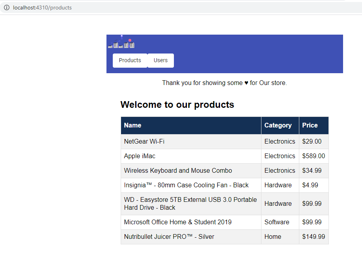Select the NetGear Wi-Fi product row
This screenshot has height=253, width=362.
pyautogui.click(x=144, y=142)
